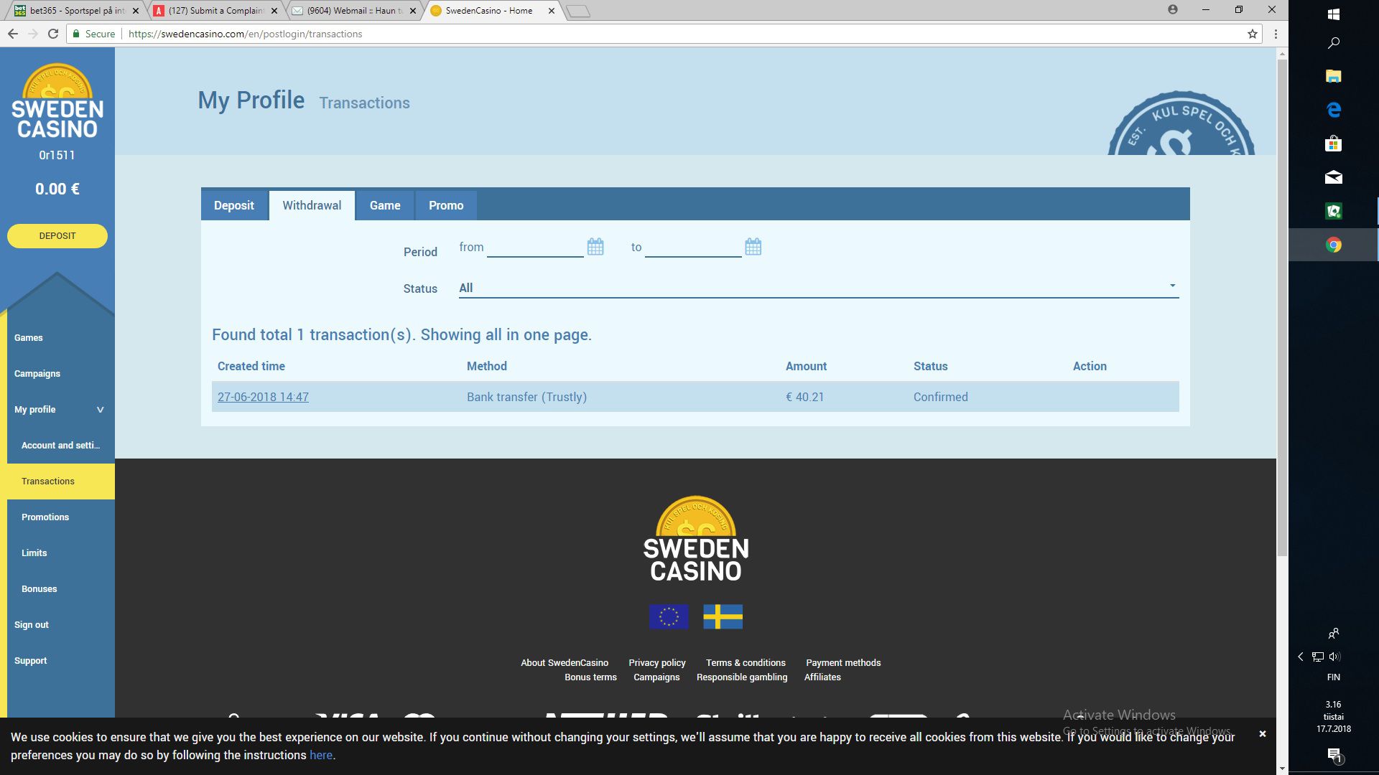Expand the Status filter dropdown
The width and height of the screenshot is (1379, 775).
(819, 288)
